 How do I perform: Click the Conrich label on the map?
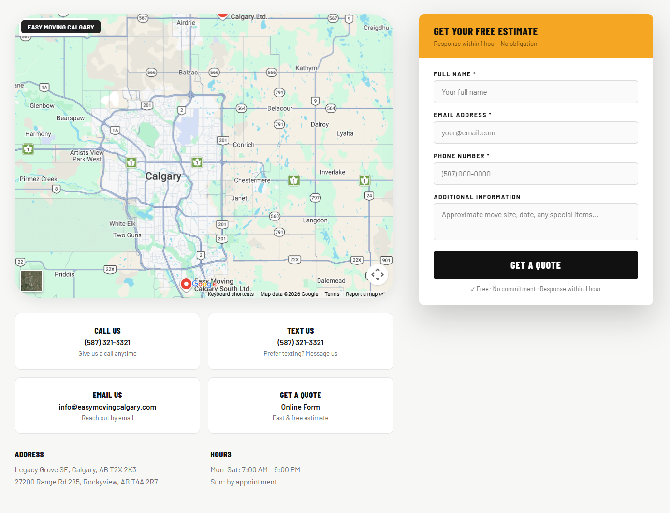(244, 145)
